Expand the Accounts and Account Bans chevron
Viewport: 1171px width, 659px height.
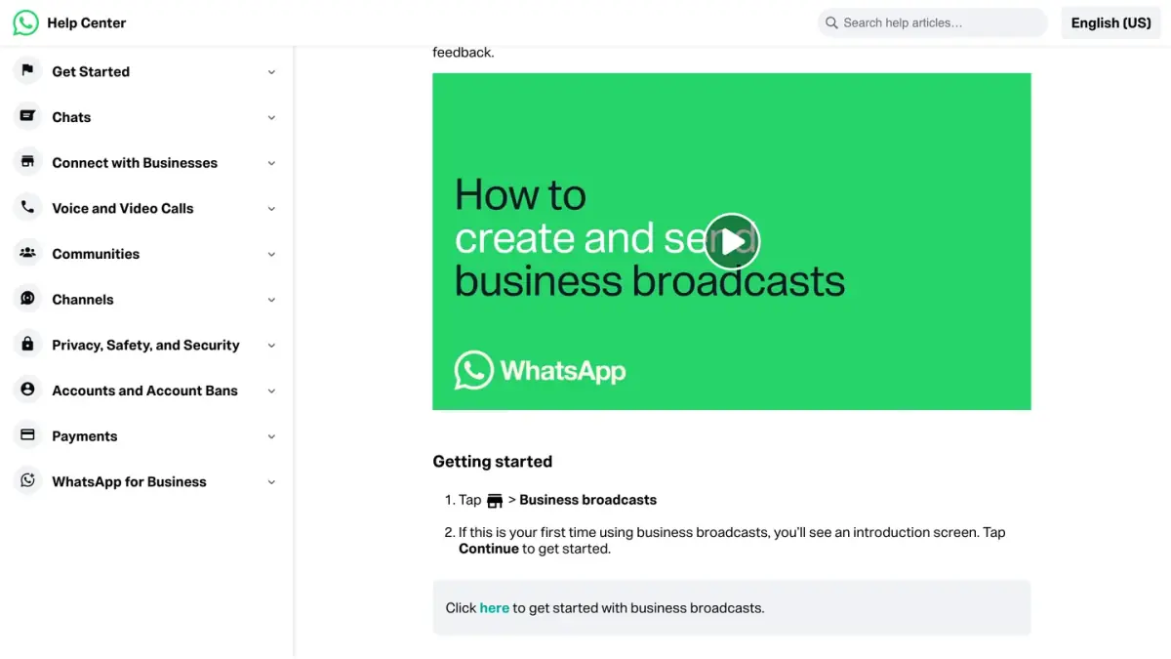click(271, 391)
